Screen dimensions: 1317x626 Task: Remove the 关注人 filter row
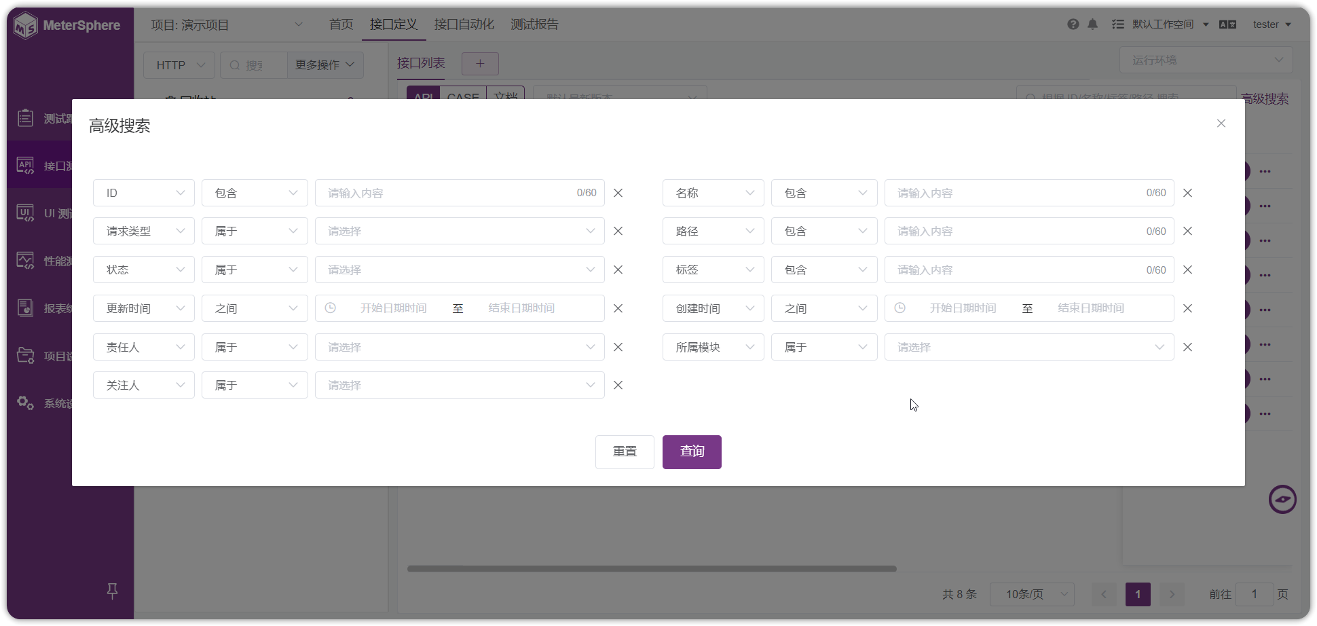(618, 385)
